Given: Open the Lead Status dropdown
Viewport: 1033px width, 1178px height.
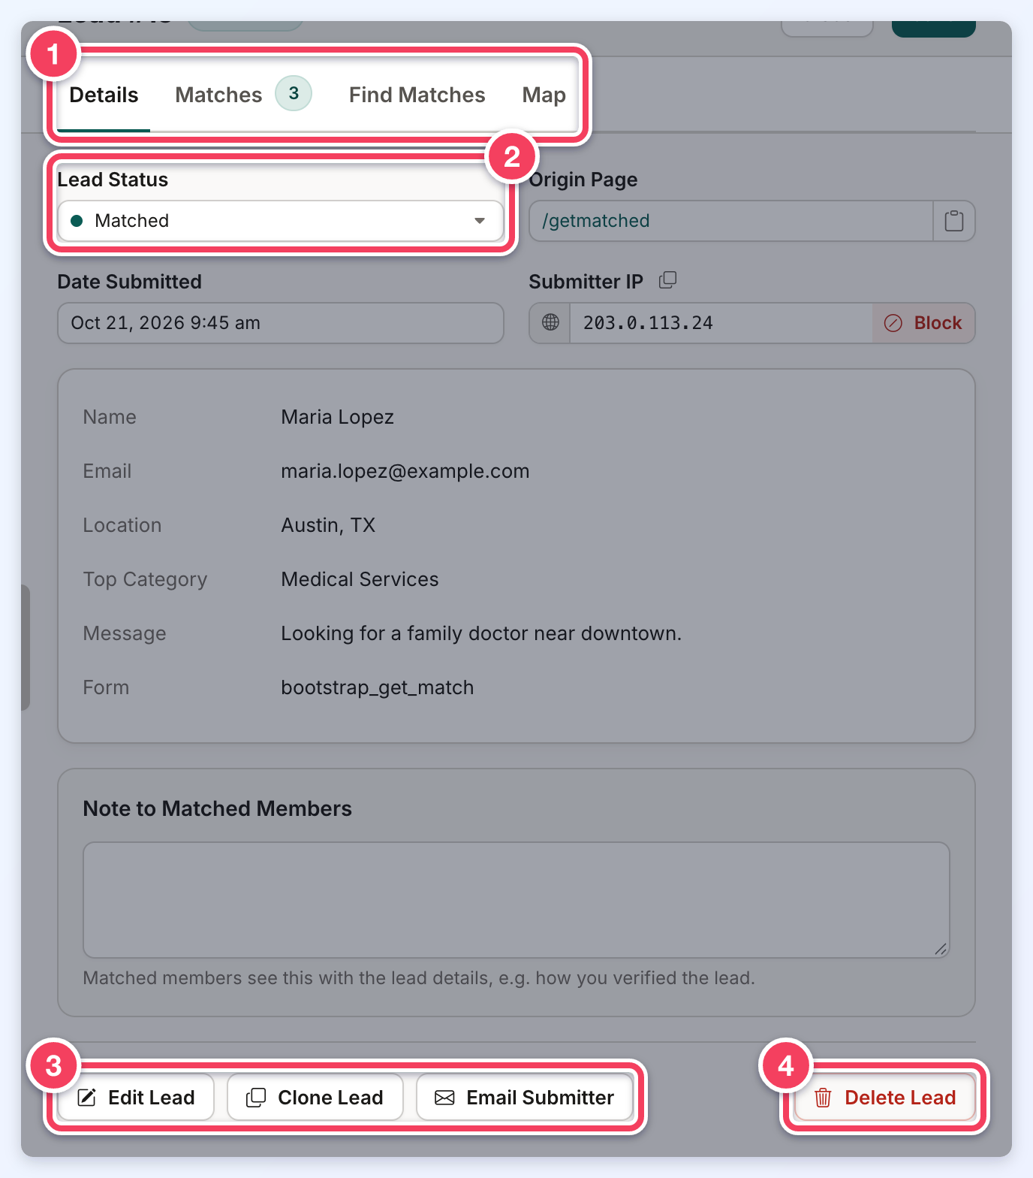Looking at the screenshot, I should [x=281, y=221].
